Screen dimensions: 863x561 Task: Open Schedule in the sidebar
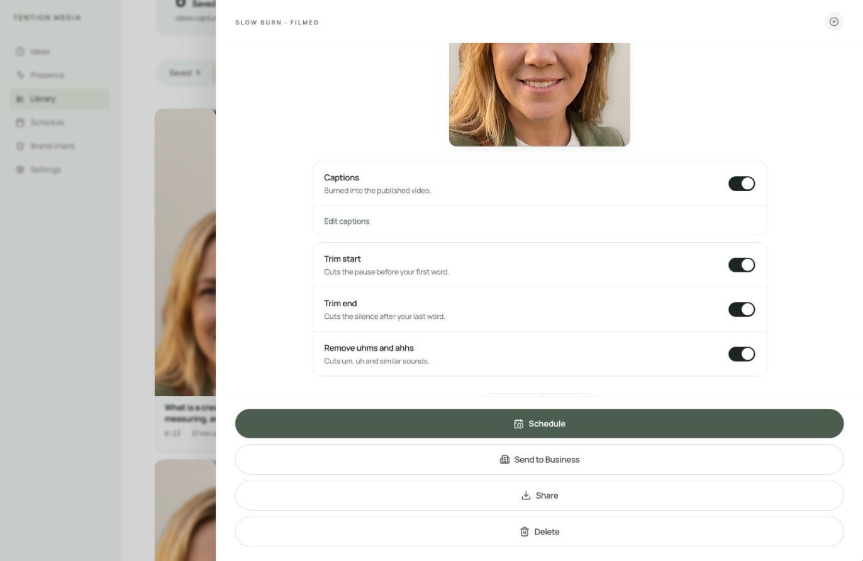tap(60, 122)
